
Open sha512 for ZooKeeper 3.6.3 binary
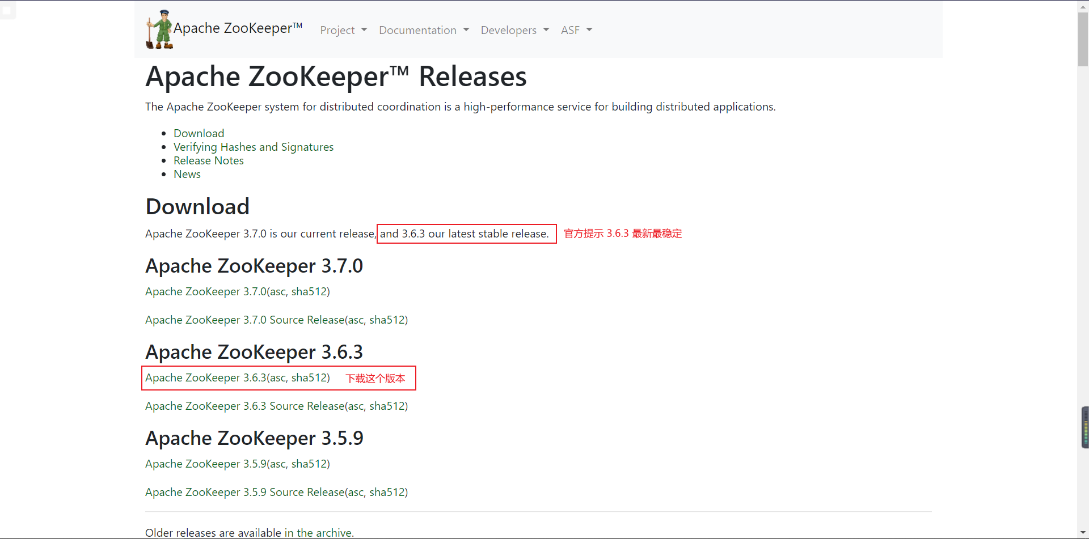tap(309, 377)
